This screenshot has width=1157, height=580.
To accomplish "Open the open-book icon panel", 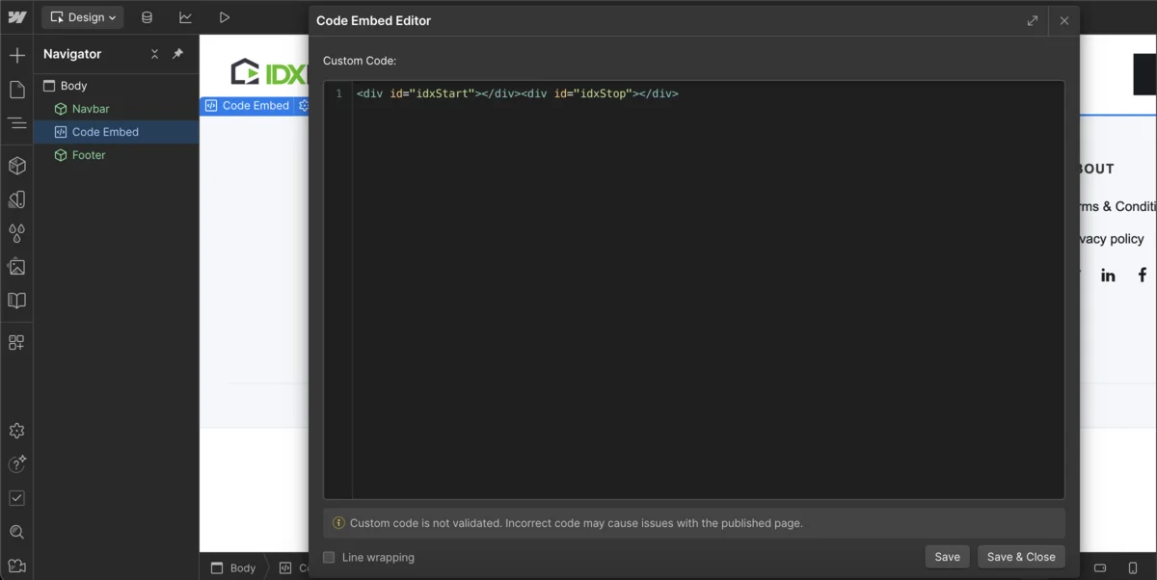I will click(x=16, y=301).
